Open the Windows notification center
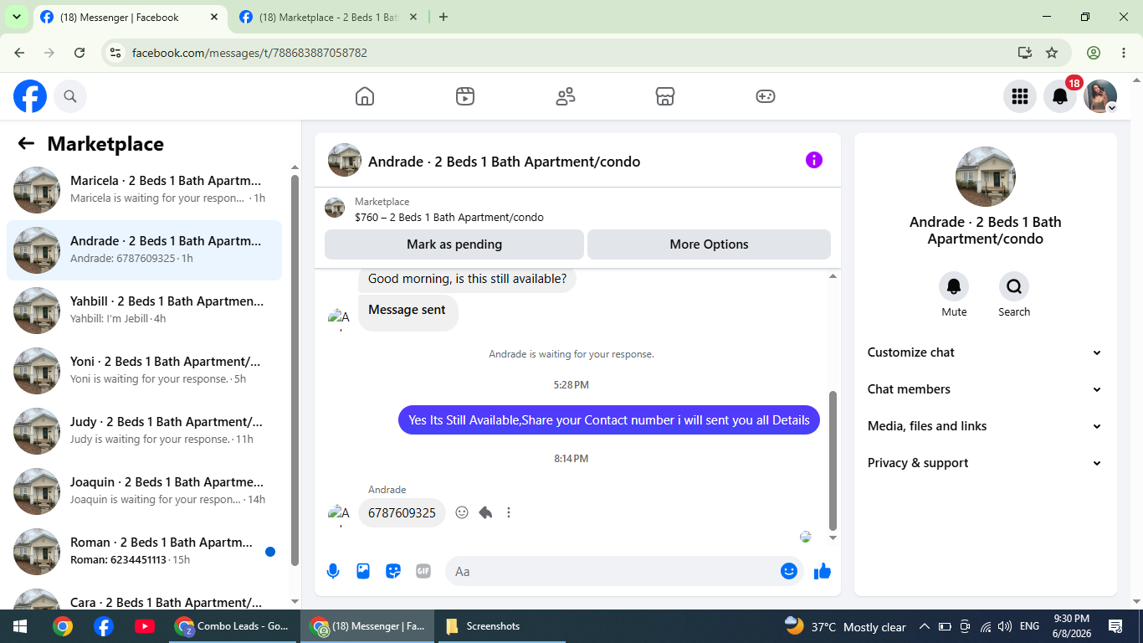This screenshot has width=1143, height=643. pos(1115,626)
